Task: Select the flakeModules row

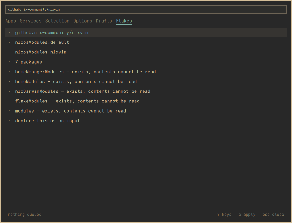Action: [x=146, y=101]
